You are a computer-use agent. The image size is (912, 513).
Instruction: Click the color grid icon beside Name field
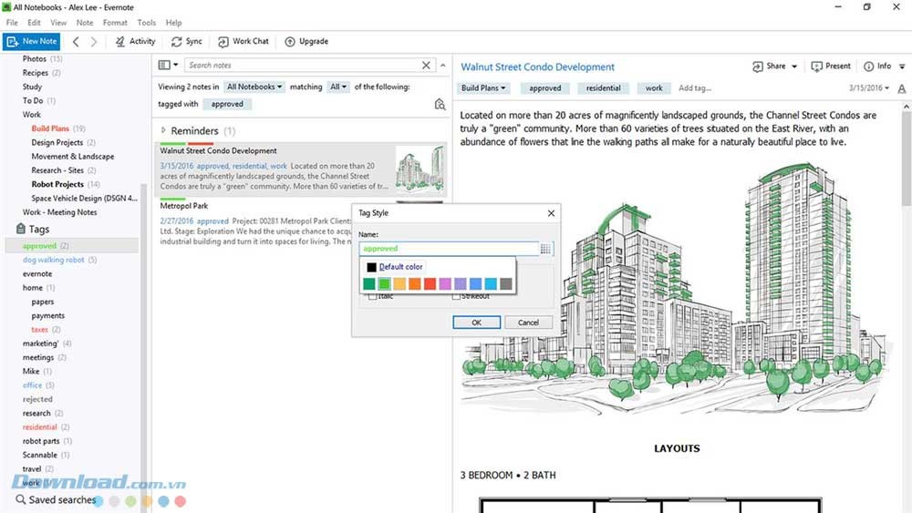[x=545, y=248]
